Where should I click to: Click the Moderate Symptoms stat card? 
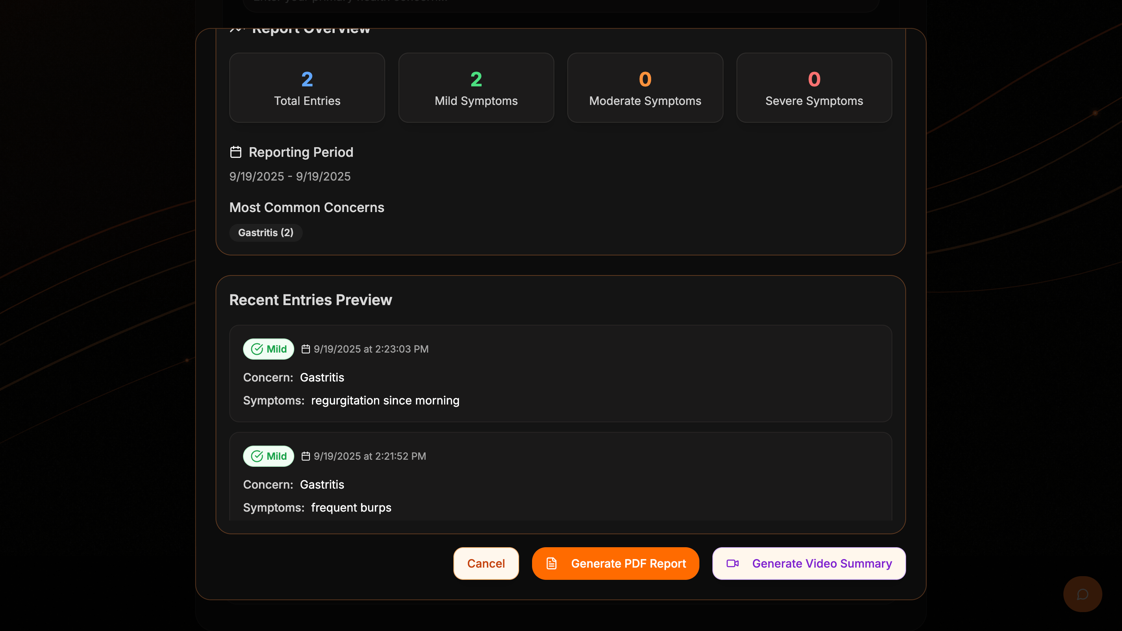tap(644, 87)
